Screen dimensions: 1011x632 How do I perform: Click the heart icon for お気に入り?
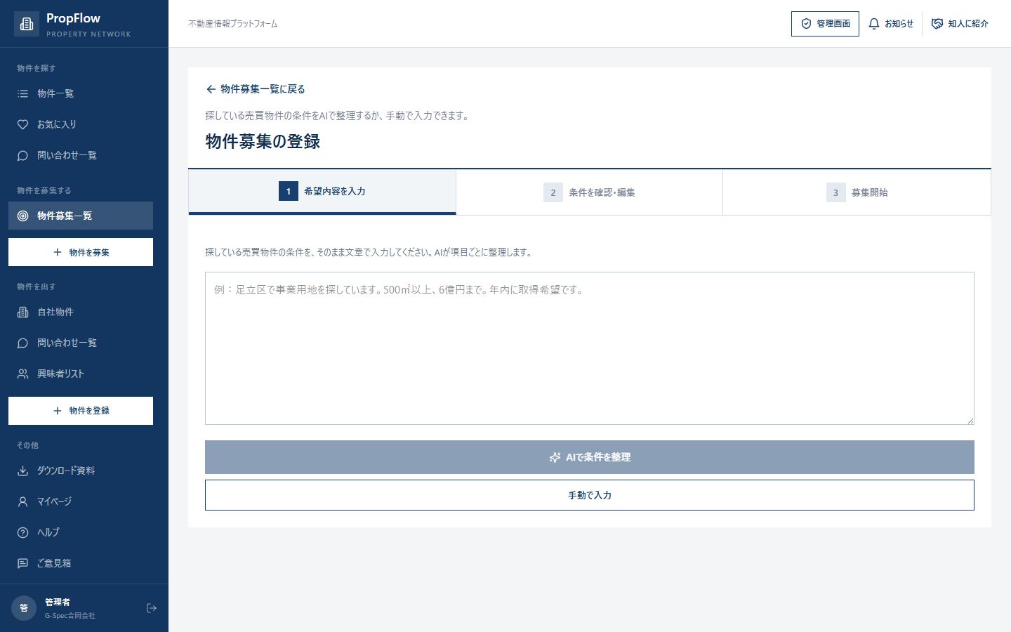(x=22, y=124)
